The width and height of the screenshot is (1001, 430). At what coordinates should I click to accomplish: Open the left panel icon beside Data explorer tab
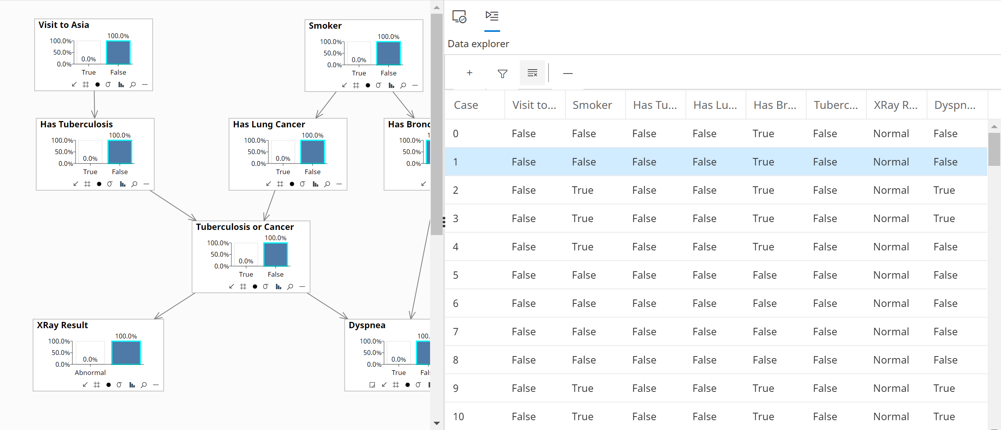pos(459,17)
